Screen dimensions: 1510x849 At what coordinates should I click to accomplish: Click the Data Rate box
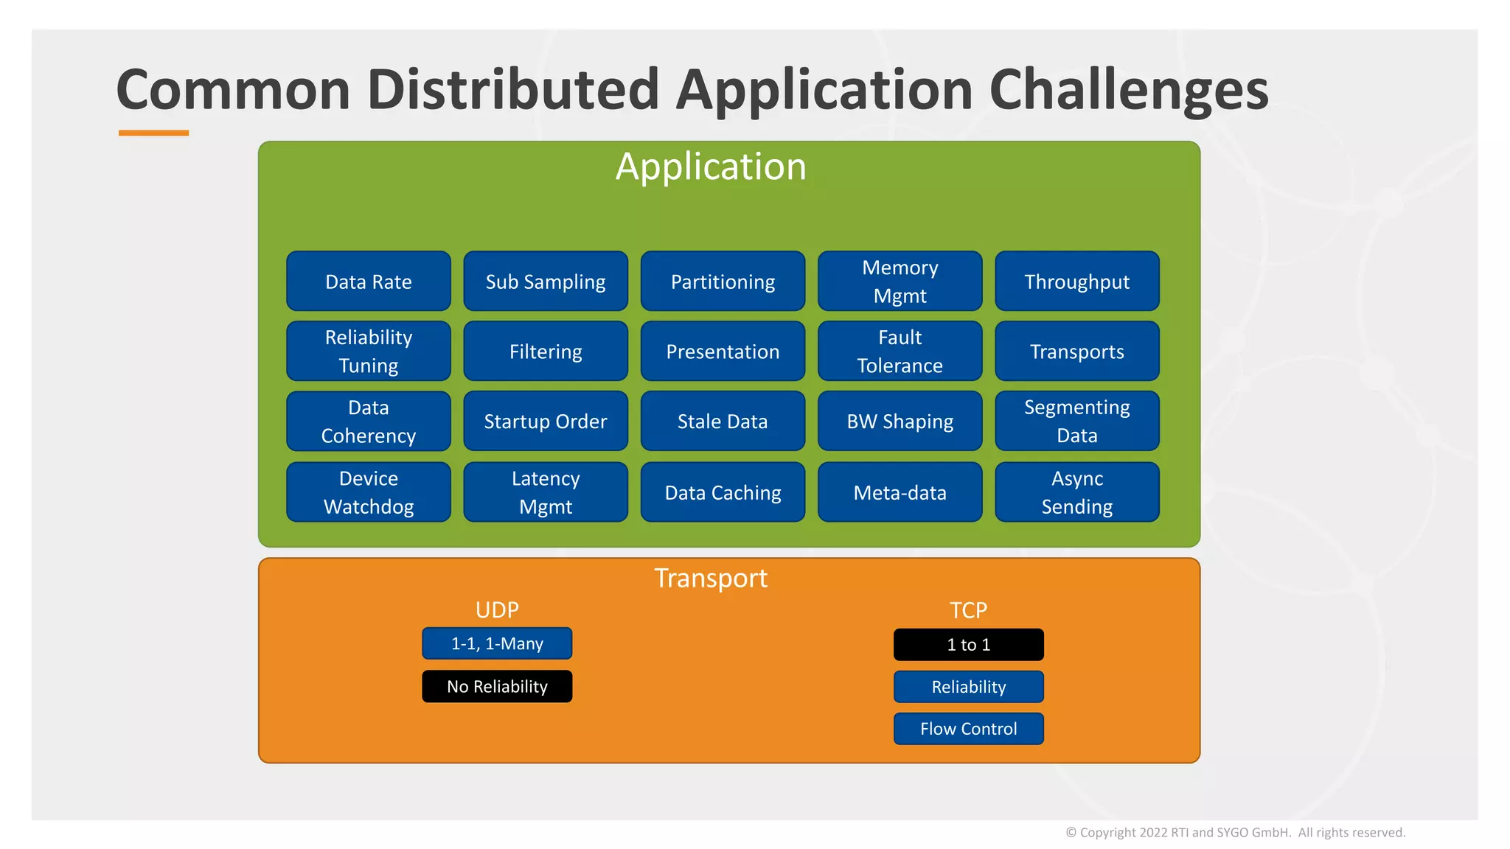(369, 281)
